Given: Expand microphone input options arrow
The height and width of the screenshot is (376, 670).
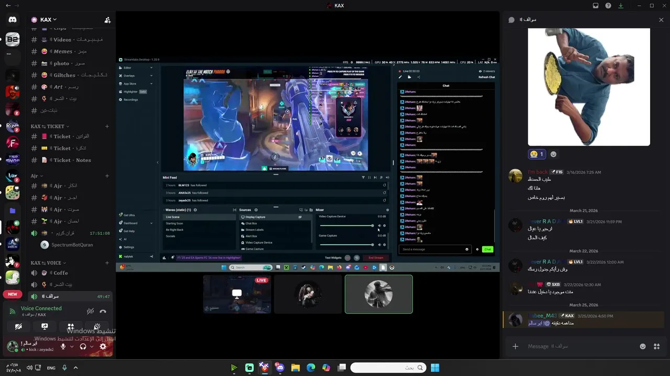Looking at the screenshot, I should coord(72,346).
